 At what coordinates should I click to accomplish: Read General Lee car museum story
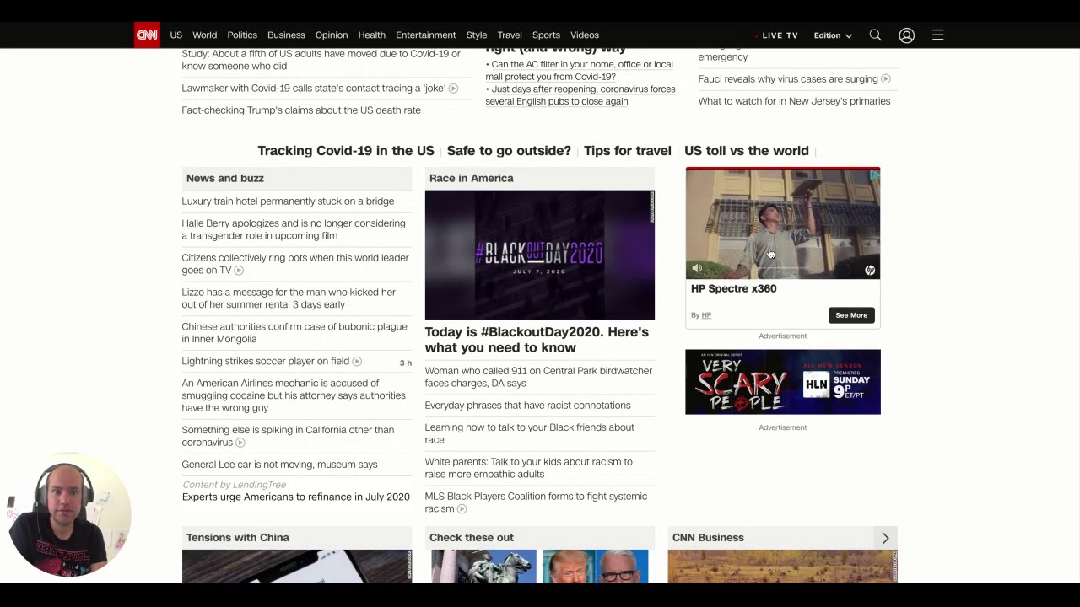click(x=279, y=465)
